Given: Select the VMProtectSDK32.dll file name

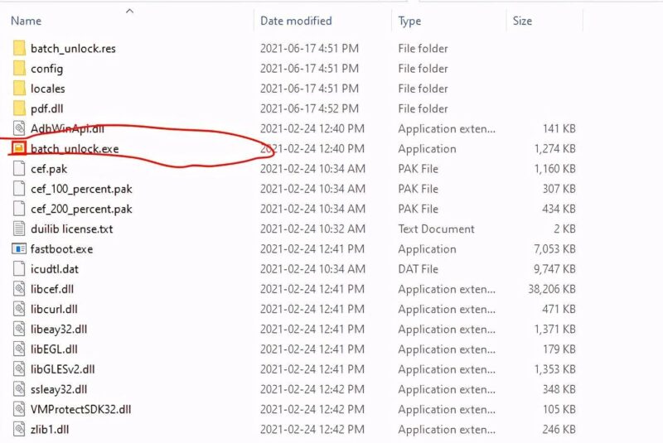Looking at the screenshot, I should pos(80,410).
